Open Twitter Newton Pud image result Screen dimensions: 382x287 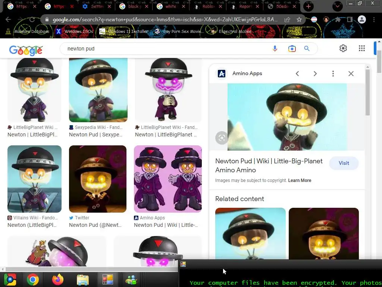(98, 179)
